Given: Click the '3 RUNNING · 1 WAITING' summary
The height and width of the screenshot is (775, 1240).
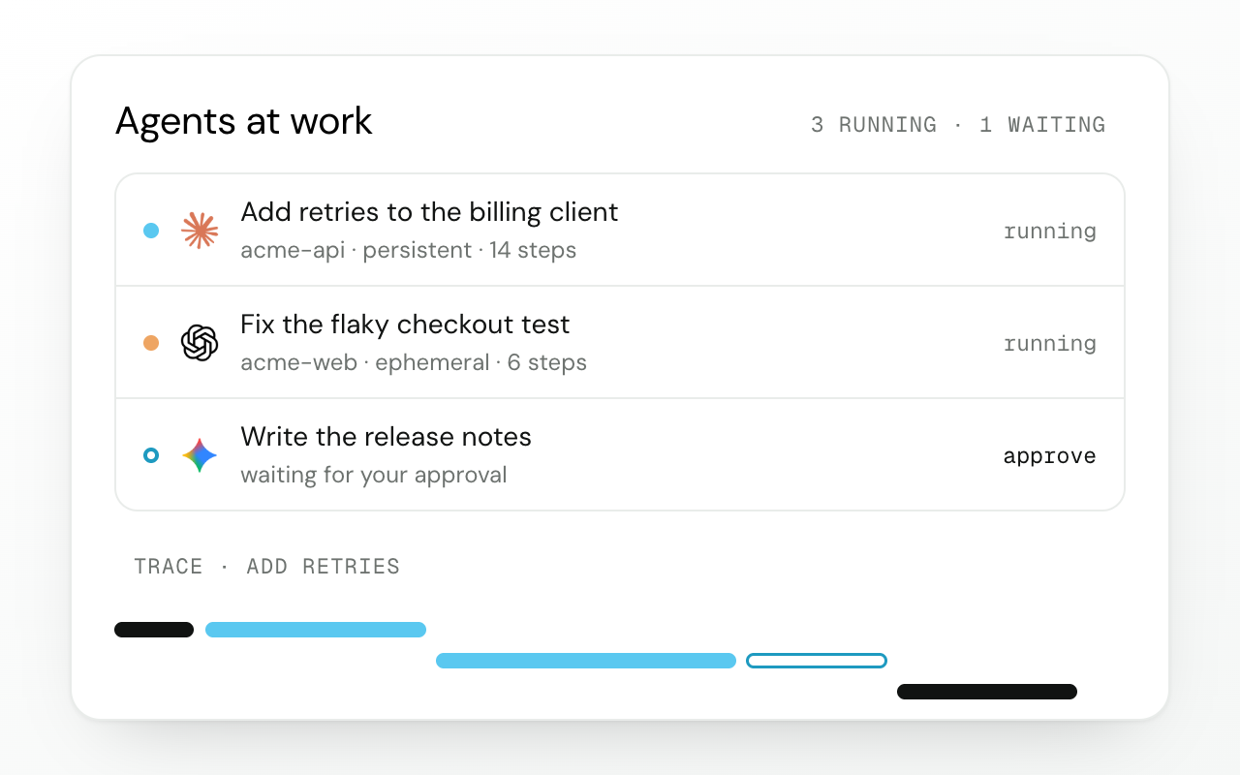Looking at the screenshot, I should click(958, 125).
